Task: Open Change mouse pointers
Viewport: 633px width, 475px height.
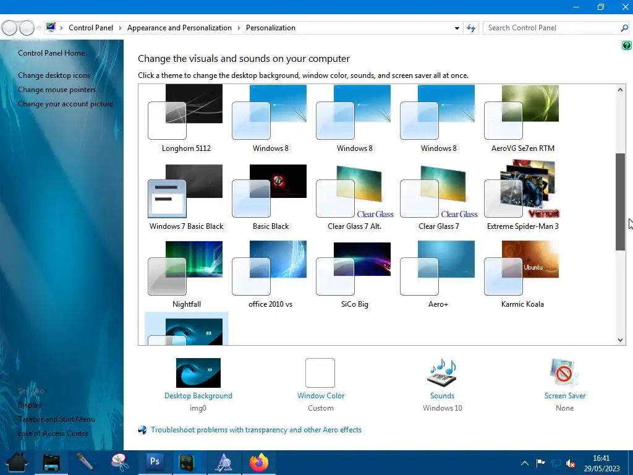Action: point(57,90)
